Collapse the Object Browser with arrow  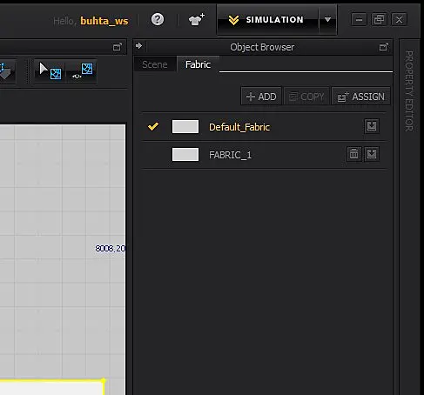click(138, 46)
